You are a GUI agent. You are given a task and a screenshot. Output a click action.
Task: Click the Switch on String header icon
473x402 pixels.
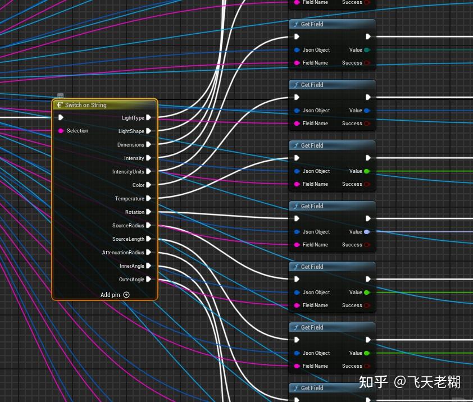click(60, 104)
